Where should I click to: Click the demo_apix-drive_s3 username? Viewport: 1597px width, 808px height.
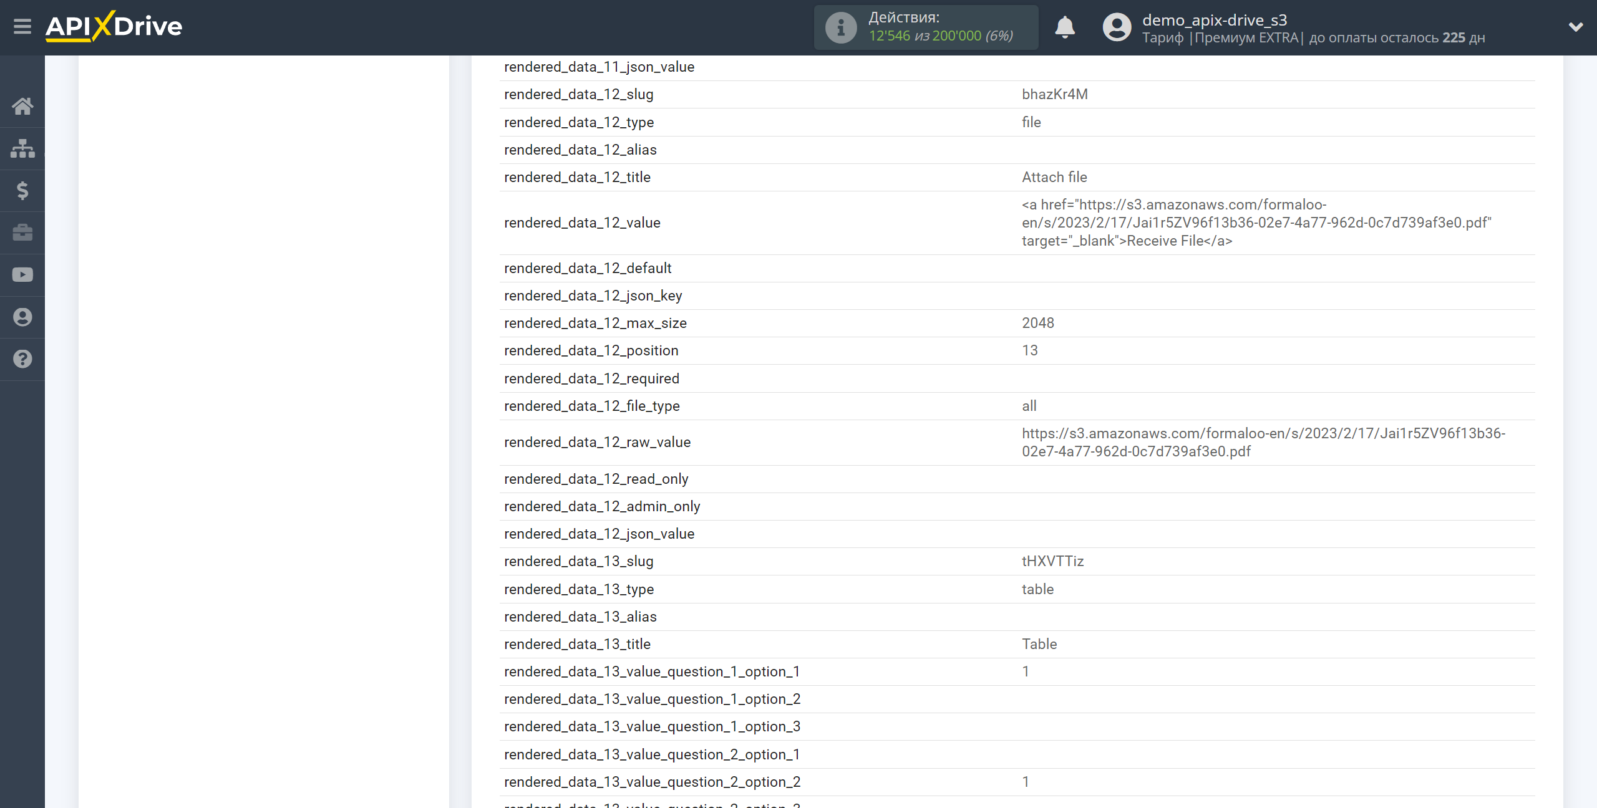(1215, 20)
